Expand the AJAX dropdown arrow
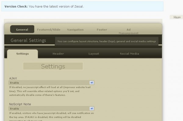183x121 pixels. 92,83
